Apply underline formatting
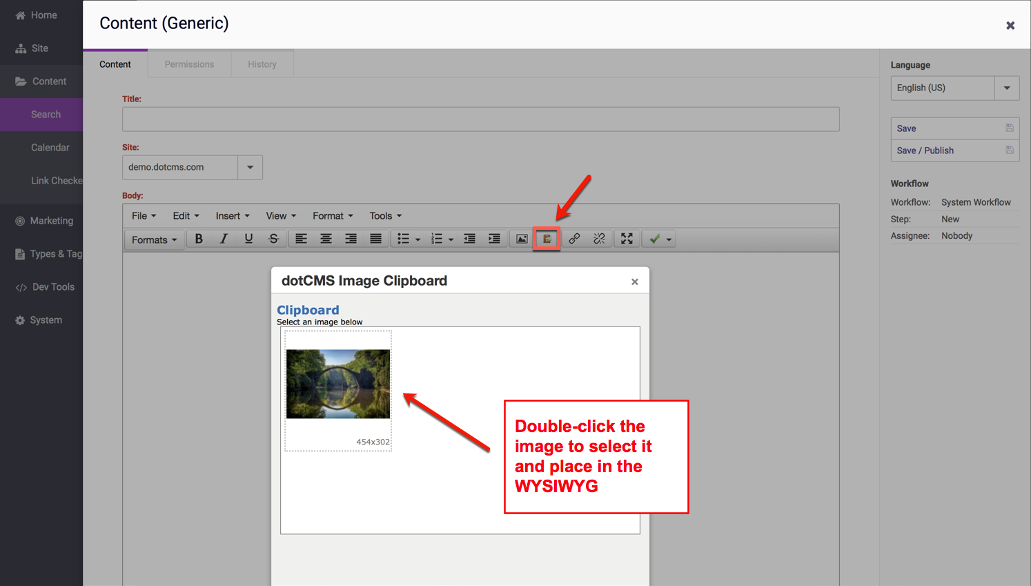 248,239
